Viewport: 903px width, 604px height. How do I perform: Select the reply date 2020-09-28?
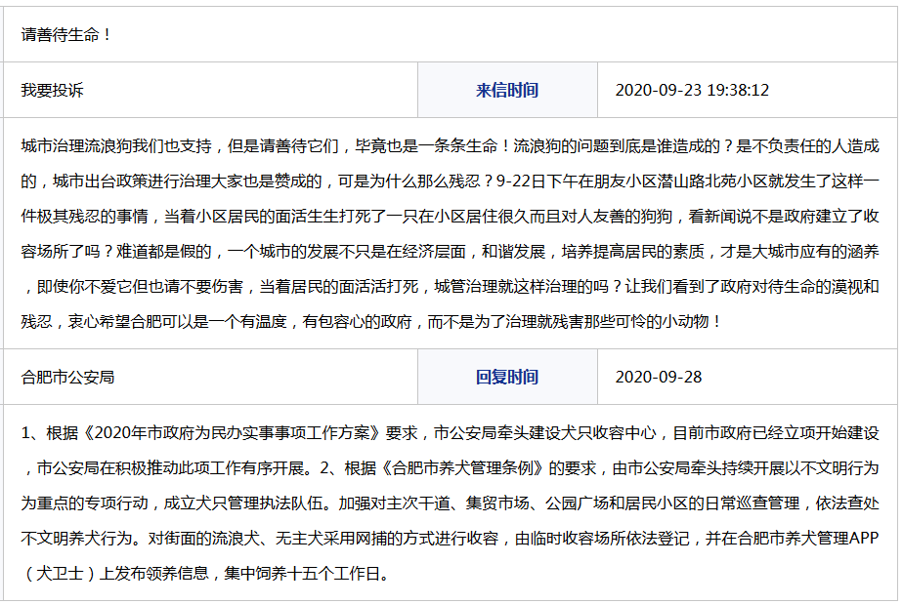(x=659, y=377)
